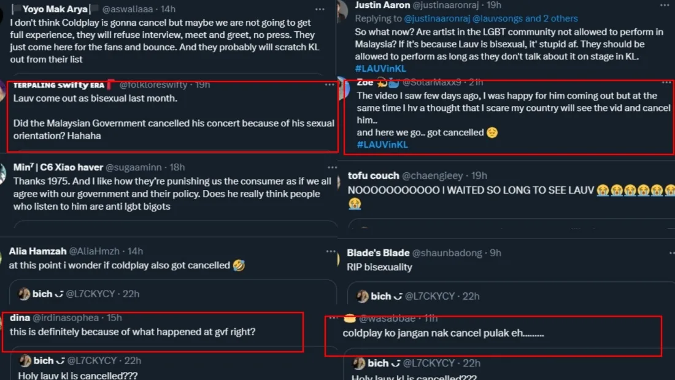Open Justin Aaron's profile from display name
Viewport: 675px width, 380px height.
382,5
